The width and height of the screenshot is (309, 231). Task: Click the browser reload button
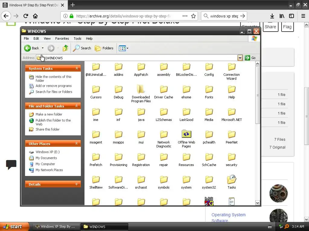click(26, 16)
